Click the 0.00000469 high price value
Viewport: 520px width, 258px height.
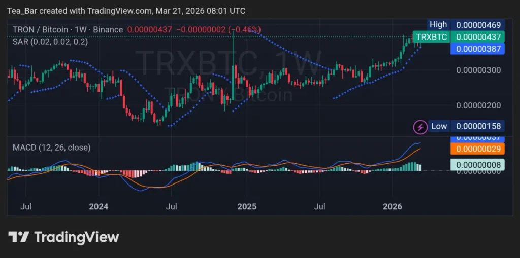[477, 24]
